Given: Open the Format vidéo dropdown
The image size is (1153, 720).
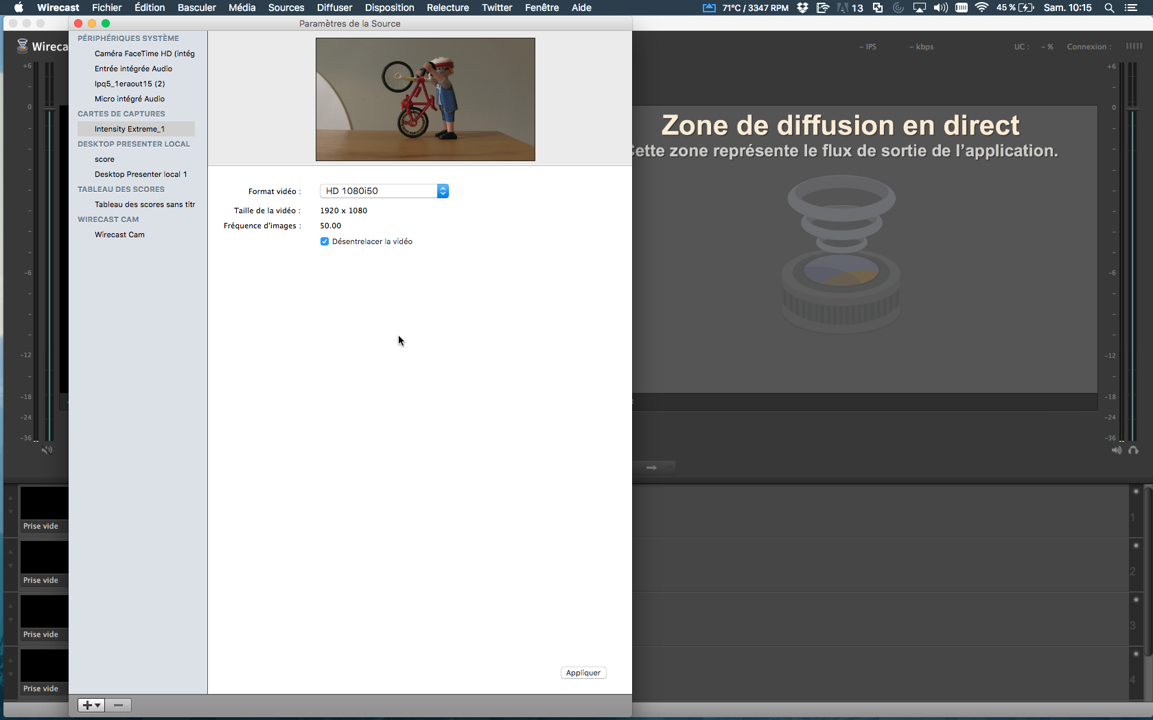Looking at the screenshot, I should pyautogui.click(x=384, y=191).
